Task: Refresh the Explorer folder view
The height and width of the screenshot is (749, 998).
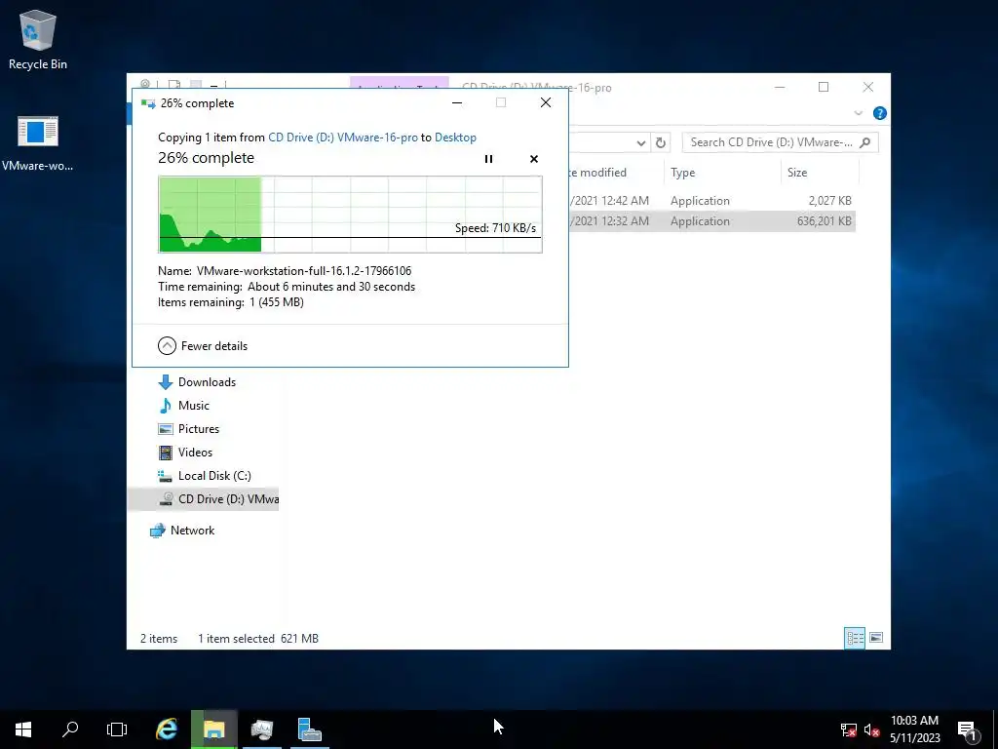Action: coord(661,142)
